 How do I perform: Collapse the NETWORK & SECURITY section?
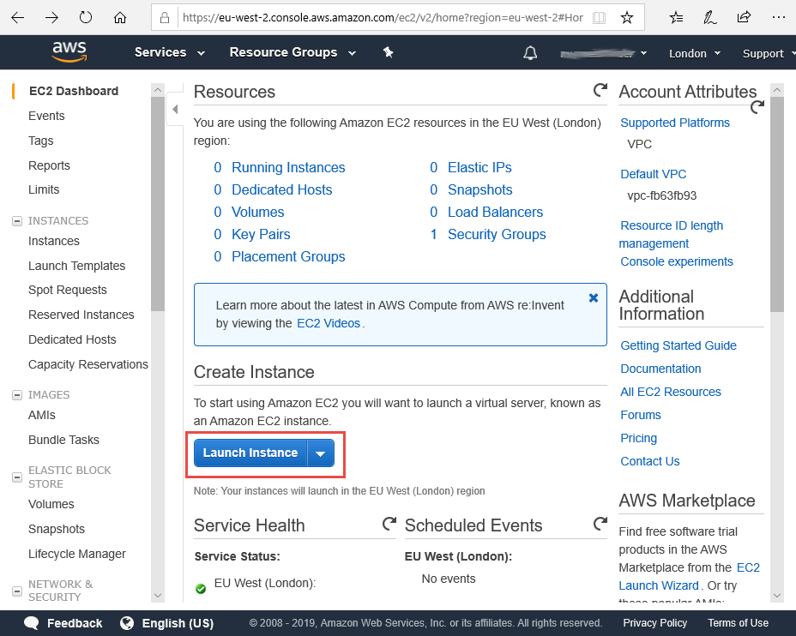tap(17, 591)
